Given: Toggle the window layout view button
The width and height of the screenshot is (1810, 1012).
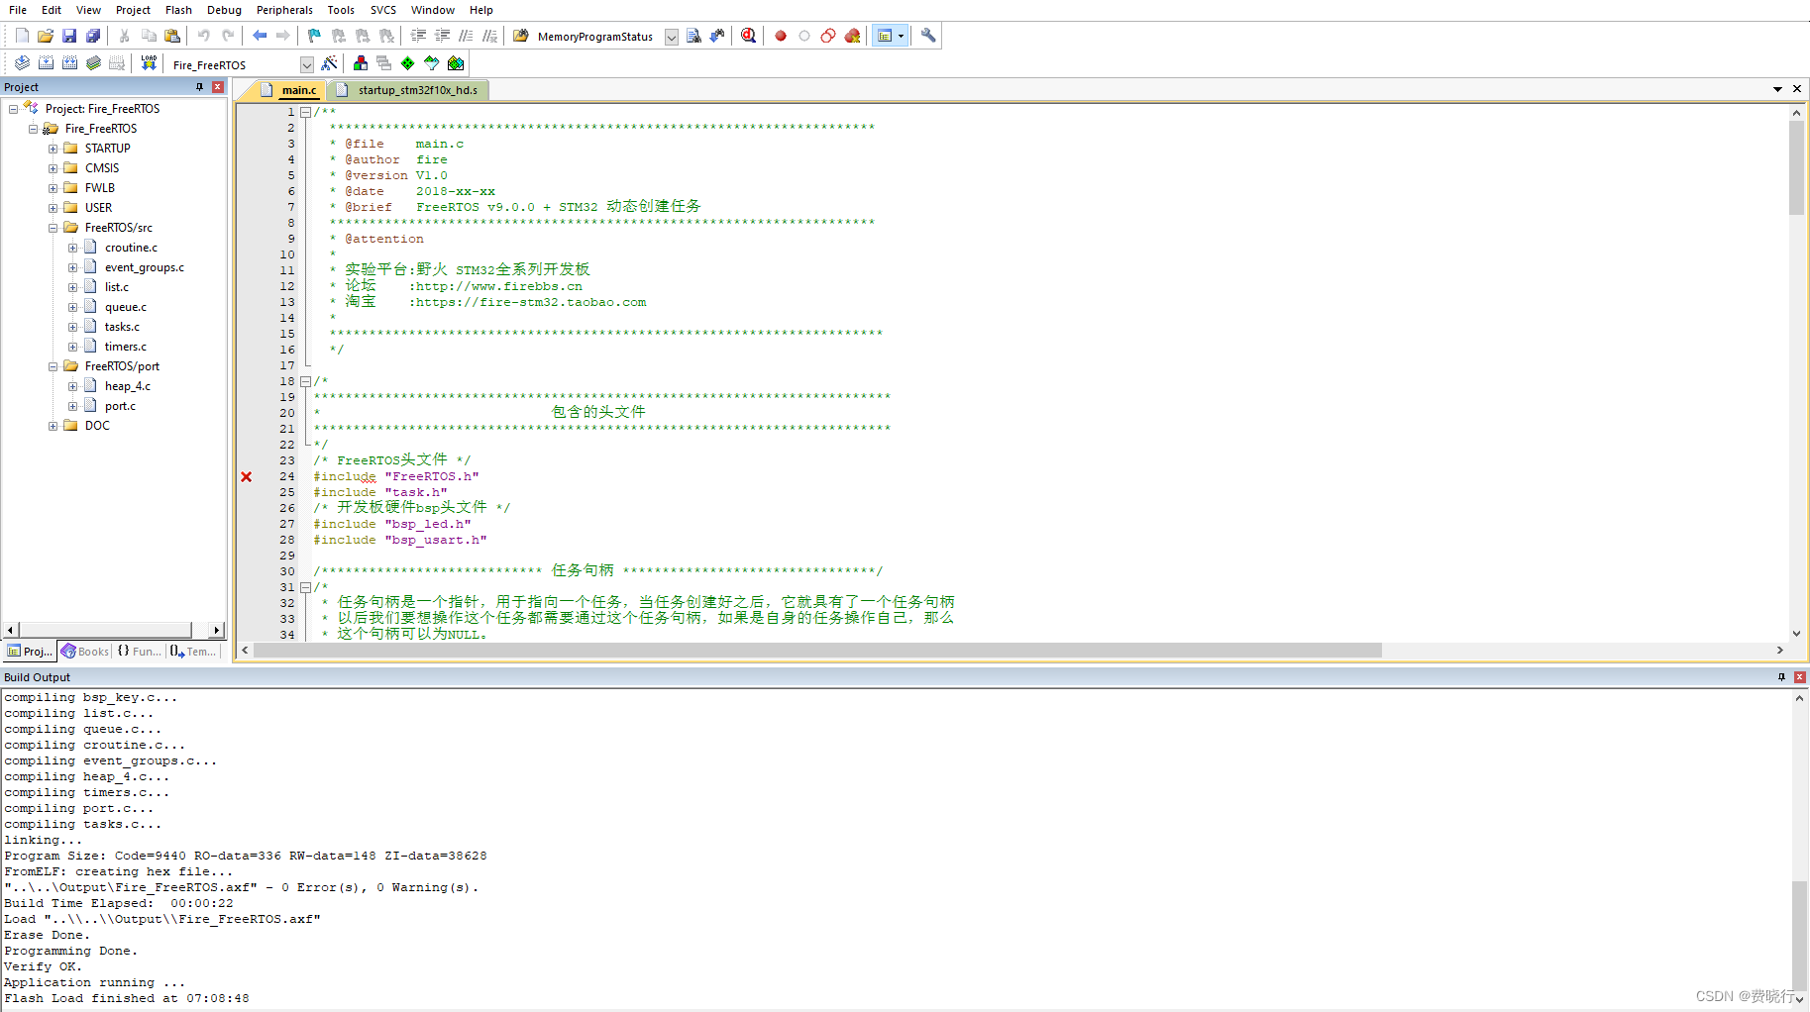Looking at the screenshot, I should 890,36.
